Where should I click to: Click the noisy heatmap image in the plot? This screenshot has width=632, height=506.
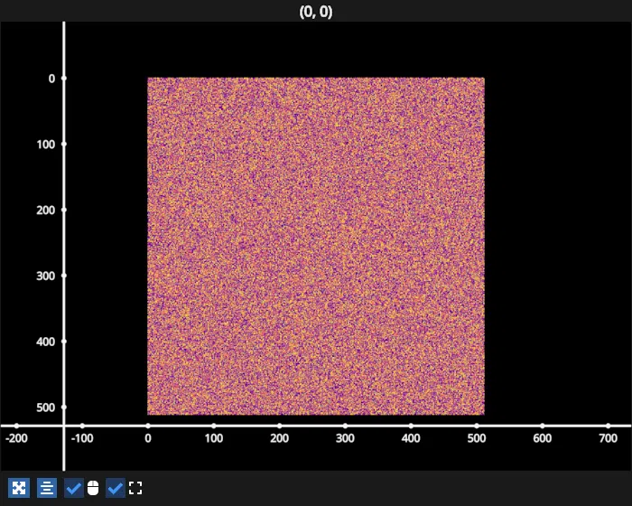(316, 246)
